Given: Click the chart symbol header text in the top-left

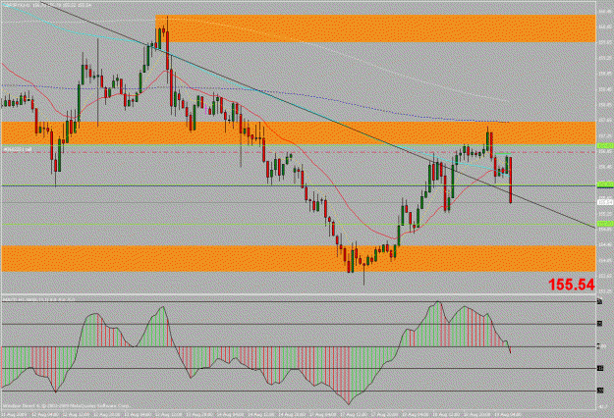Looking at the screenshot, I should pyautogui.click(x=47, y=5).
